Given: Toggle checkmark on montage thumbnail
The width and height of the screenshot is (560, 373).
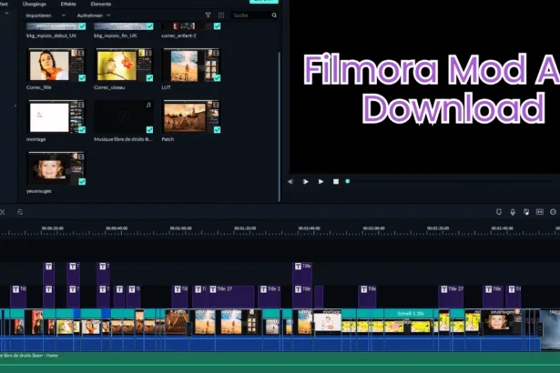Looking at the screenshot, I should click(82, 130).
